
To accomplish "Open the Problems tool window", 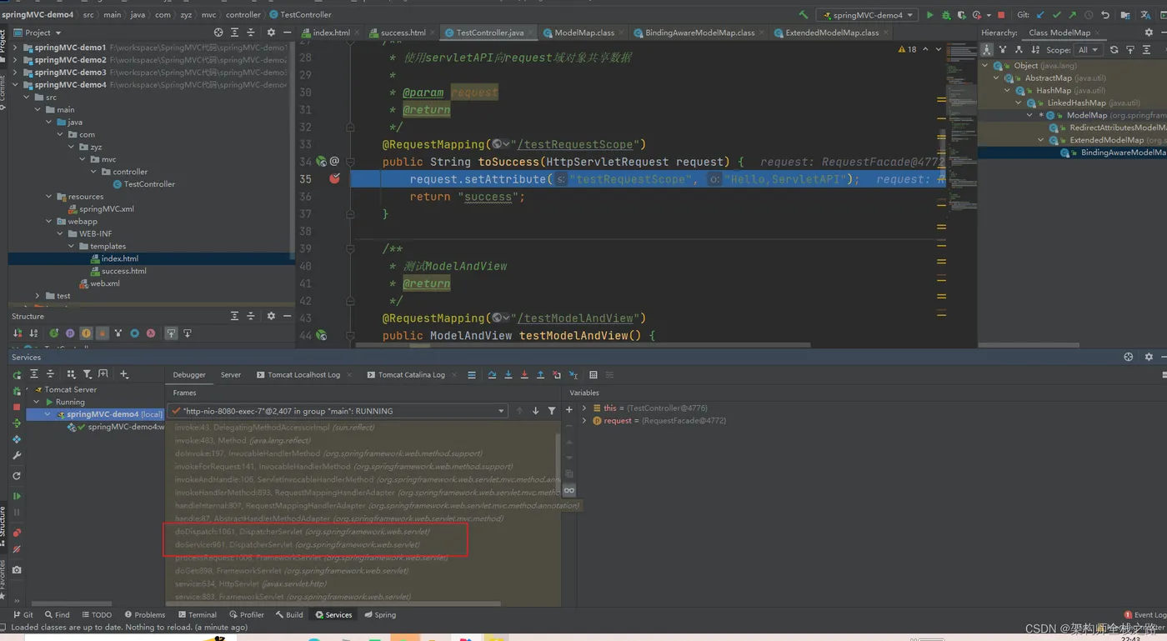I will (145, 614).
